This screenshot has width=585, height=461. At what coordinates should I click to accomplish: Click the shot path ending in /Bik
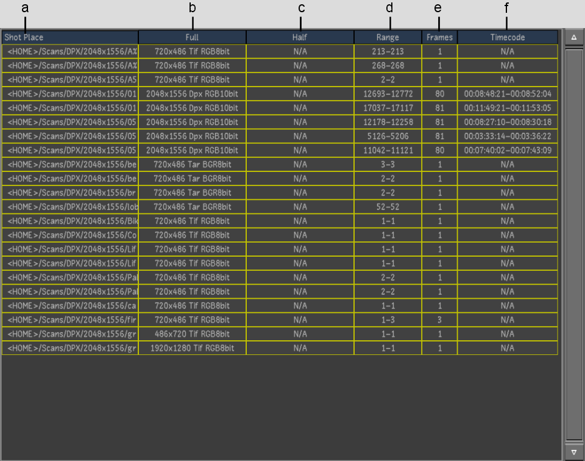coord(70,221)
